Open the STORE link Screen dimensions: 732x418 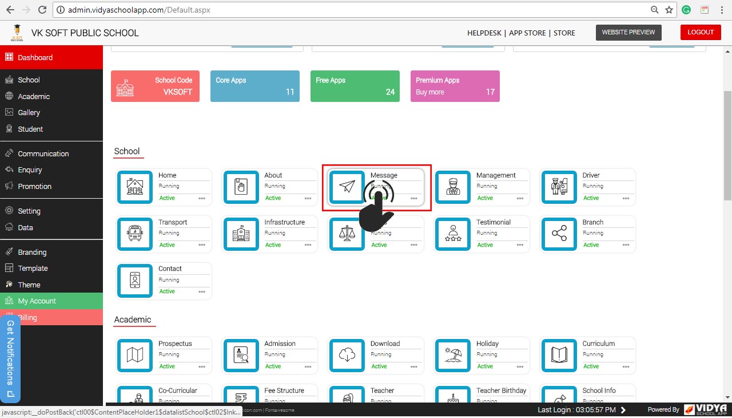click(564, 33)
